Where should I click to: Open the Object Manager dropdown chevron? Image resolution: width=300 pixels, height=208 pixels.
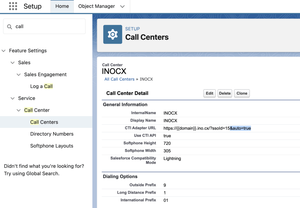[122, 6]
